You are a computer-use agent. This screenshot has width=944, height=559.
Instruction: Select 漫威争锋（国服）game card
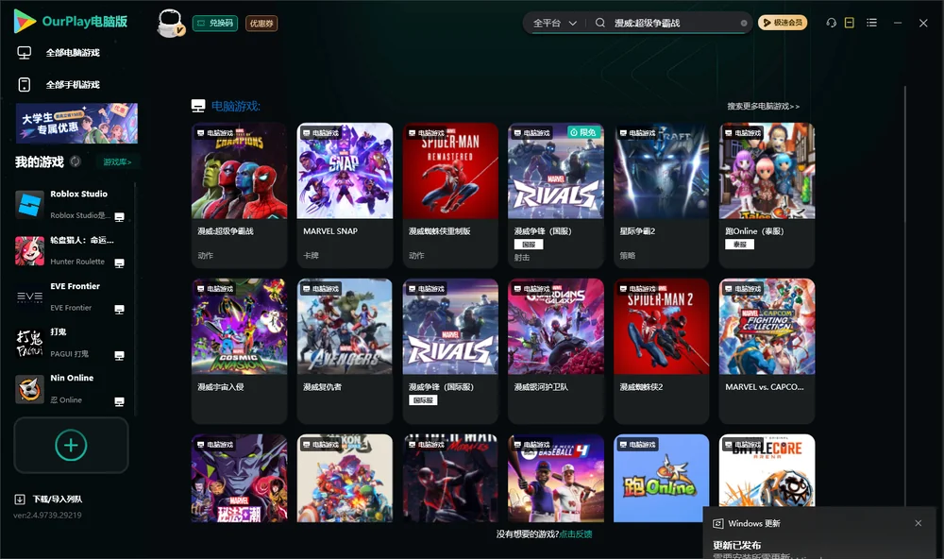(x=556, y=195)
